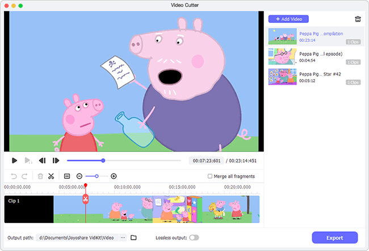Select Peppa Pig ...ompilation video thumbnail

282,36
